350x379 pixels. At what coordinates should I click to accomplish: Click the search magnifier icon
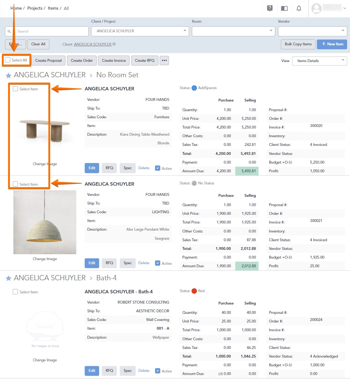tap(9, 31)
